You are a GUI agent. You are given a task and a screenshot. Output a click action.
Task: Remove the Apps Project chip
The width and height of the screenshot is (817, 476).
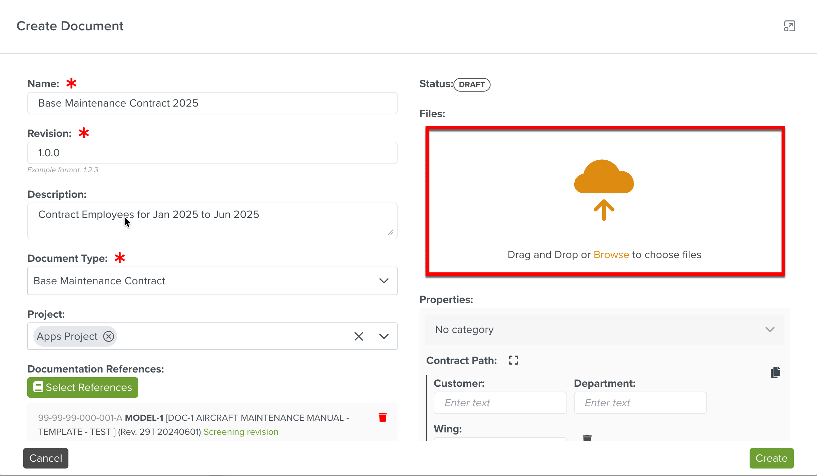109,336
